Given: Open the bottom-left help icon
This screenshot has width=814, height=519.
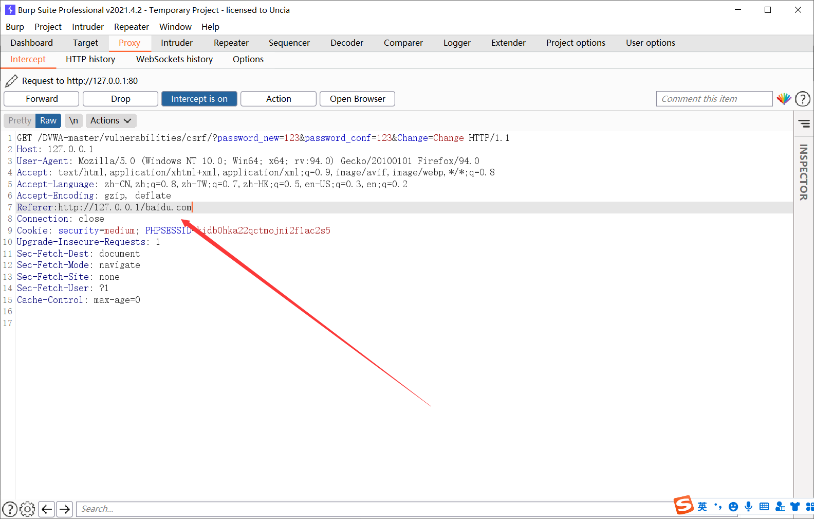Looking at the screenshot, I should click(10, 509).
